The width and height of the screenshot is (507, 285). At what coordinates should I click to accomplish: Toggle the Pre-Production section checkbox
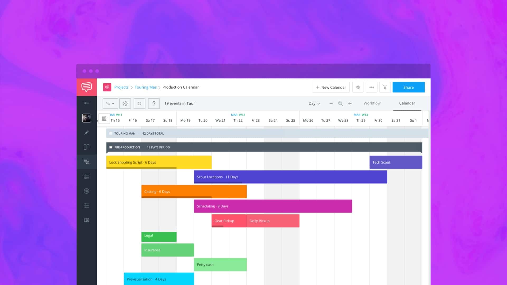110,147
